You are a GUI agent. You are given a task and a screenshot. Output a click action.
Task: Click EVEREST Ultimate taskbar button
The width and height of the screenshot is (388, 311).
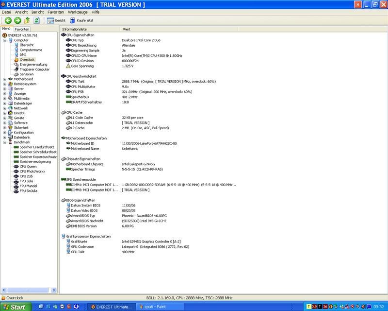(113, 307)
